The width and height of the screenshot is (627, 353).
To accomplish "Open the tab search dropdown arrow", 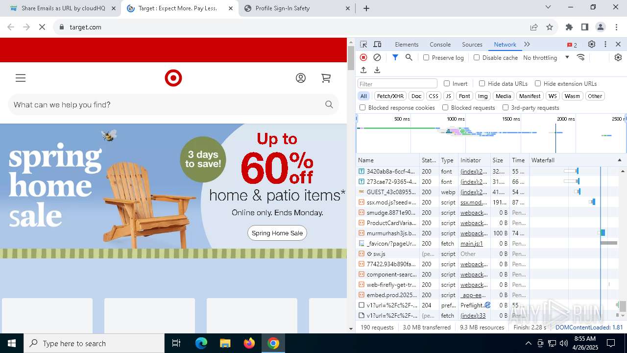I will [x=548, y=7].
